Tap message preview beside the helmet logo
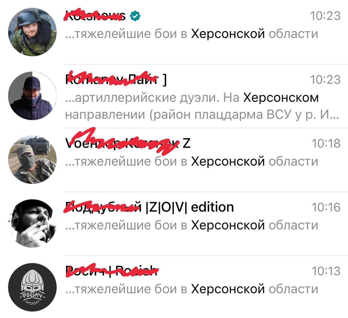Image resolution: width=348 pixels, height=318 pixels. pyautogui.click(x=192, y=289)
